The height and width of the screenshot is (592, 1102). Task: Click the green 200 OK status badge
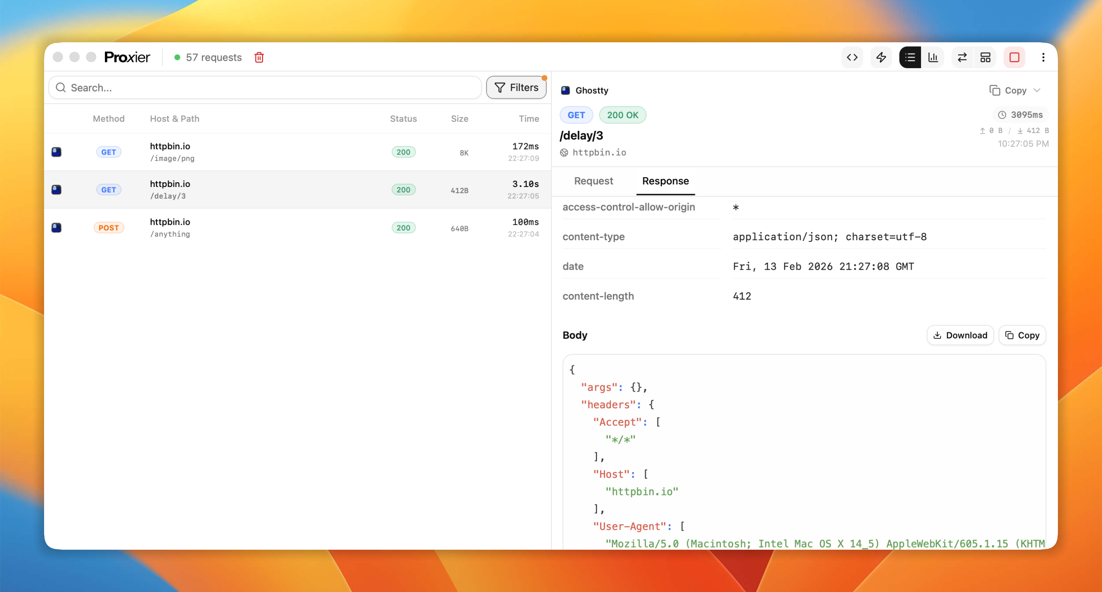click(x=622, y=115)
